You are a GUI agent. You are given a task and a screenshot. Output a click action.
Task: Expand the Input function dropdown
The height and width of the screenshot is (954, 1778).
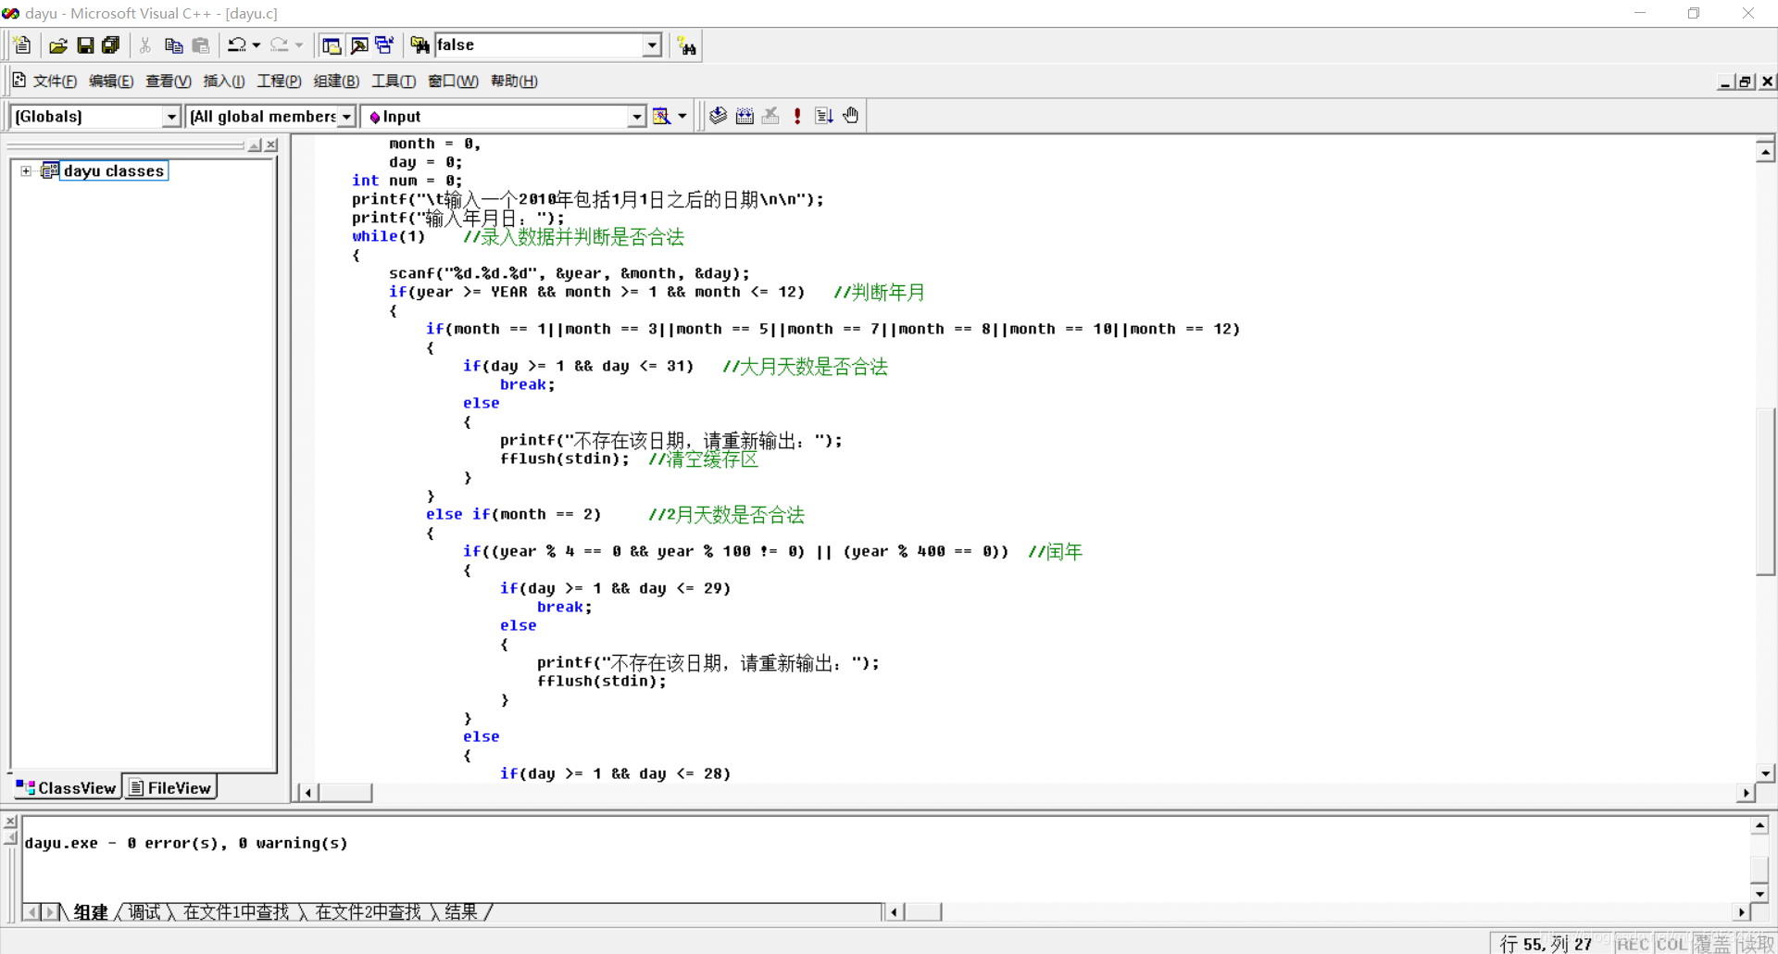pyautogui.click(x=637, y=117)
